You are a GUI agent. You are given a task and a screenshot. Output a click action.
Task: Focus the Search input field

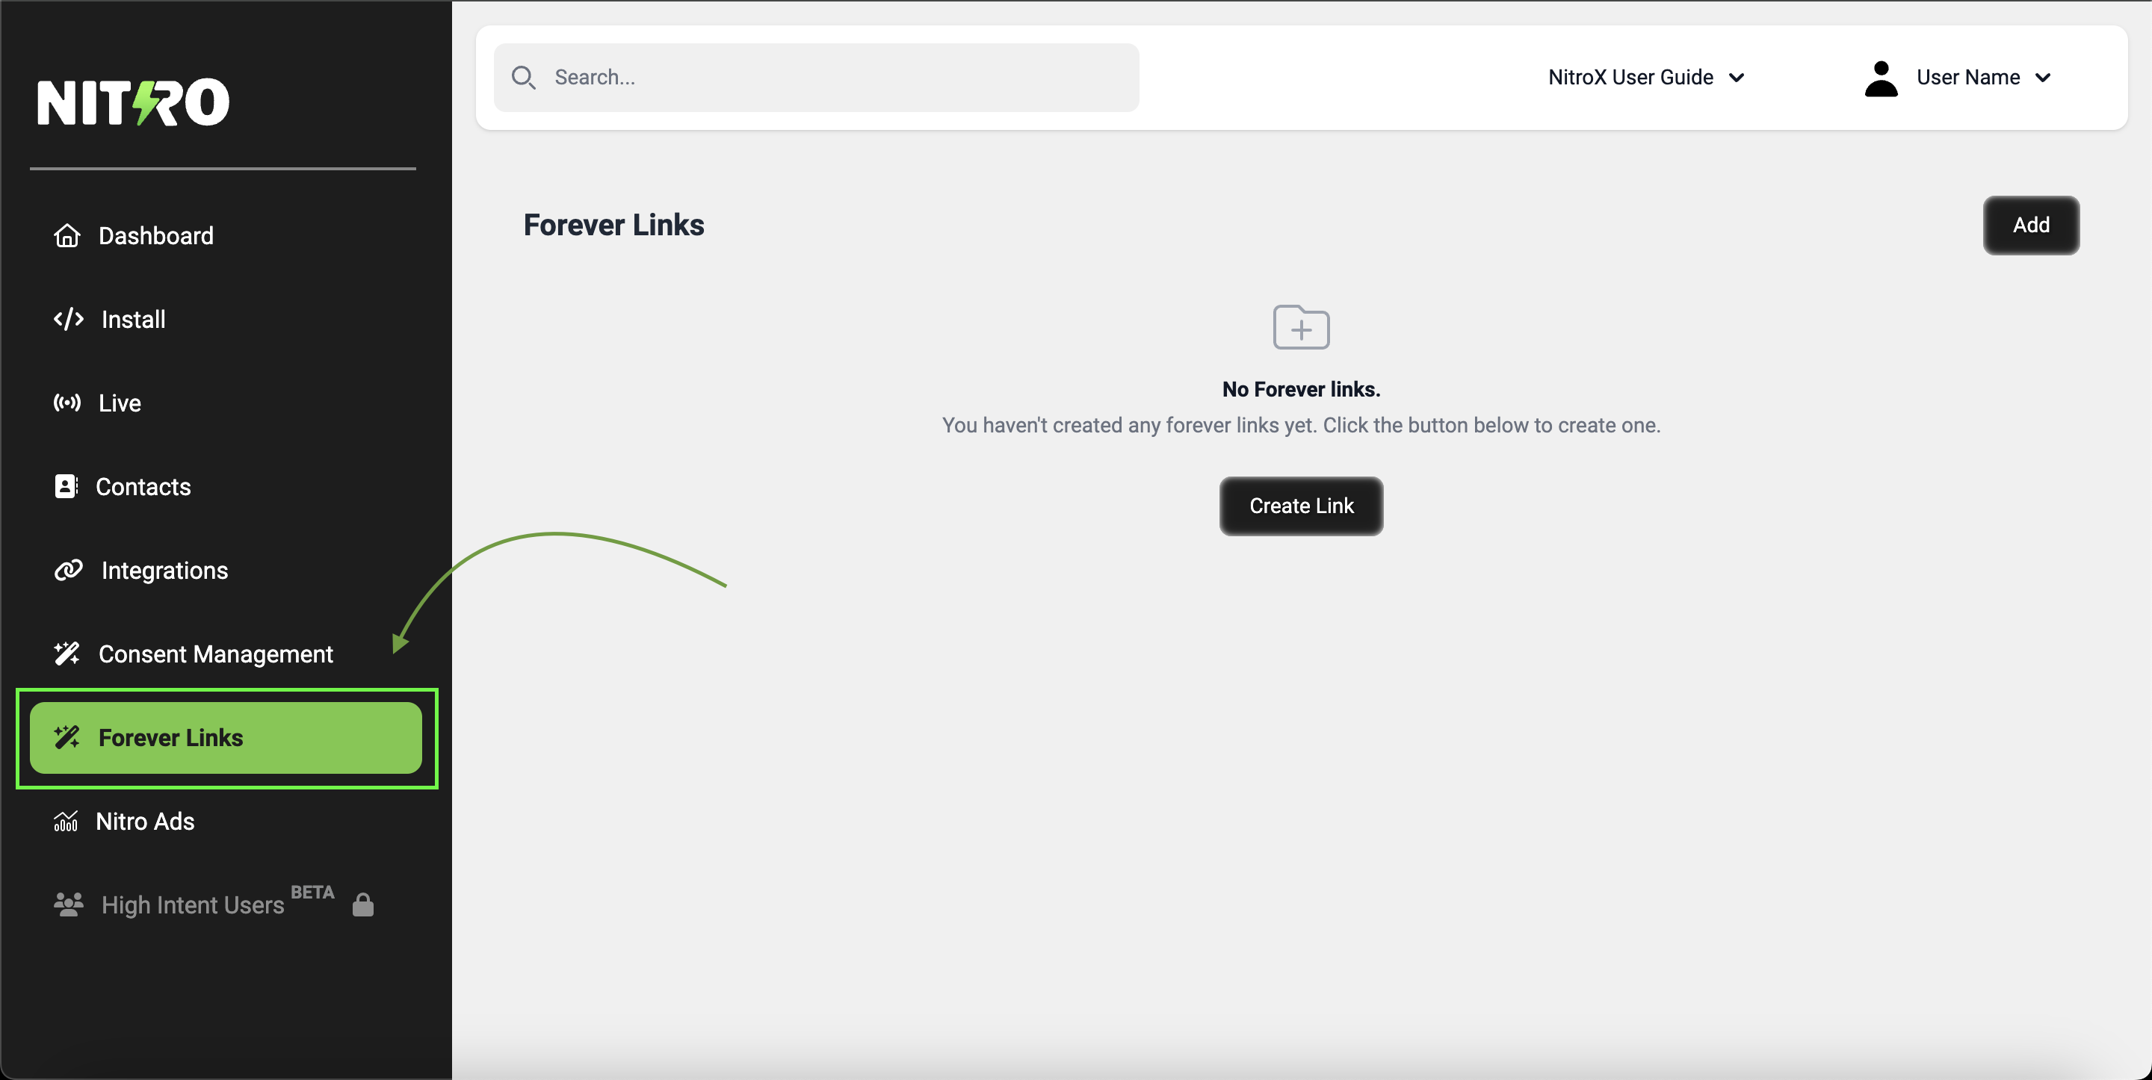click(x=816, y=78)
